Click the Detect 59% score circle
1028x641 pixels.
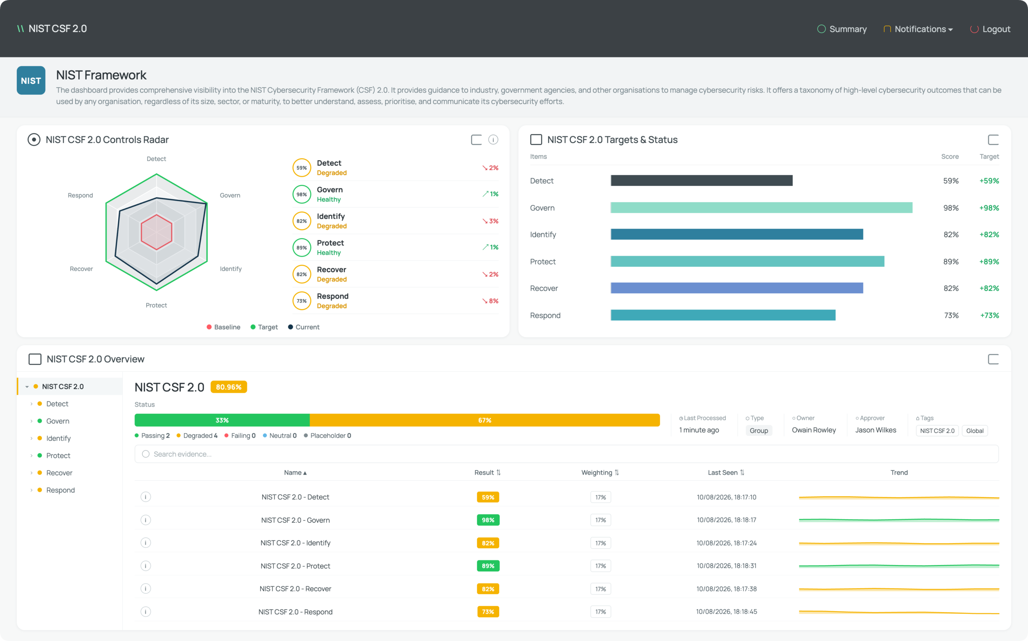[302, 168]
